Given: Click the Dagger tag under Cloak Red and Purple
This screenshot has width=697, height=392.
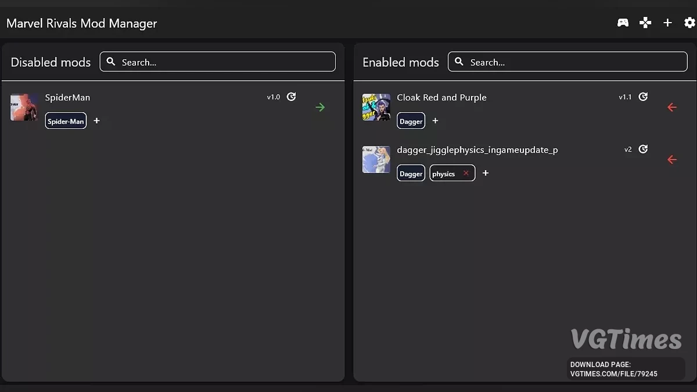Looking at the screenshot, I should 411,121.
